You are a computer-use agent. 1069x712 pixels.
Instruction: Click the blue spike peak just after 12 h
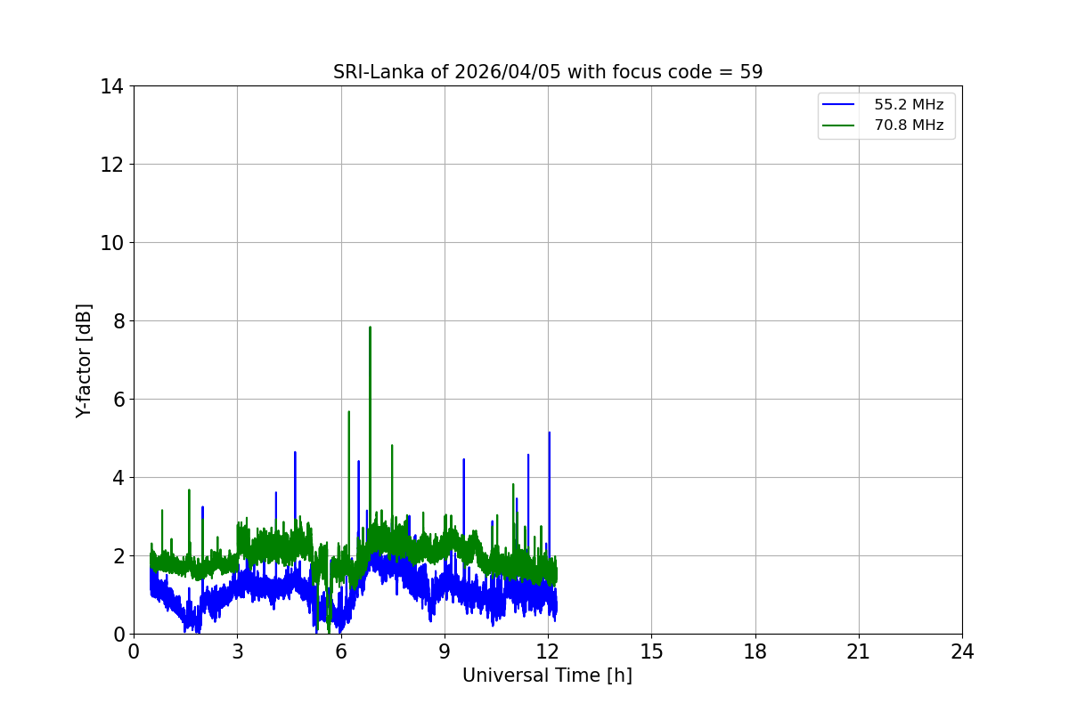549,433
